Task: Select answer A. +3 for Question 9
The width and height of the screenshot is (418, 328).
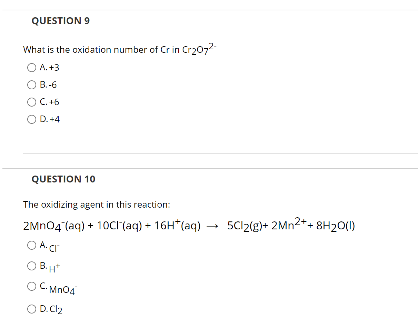Action: 31,68
